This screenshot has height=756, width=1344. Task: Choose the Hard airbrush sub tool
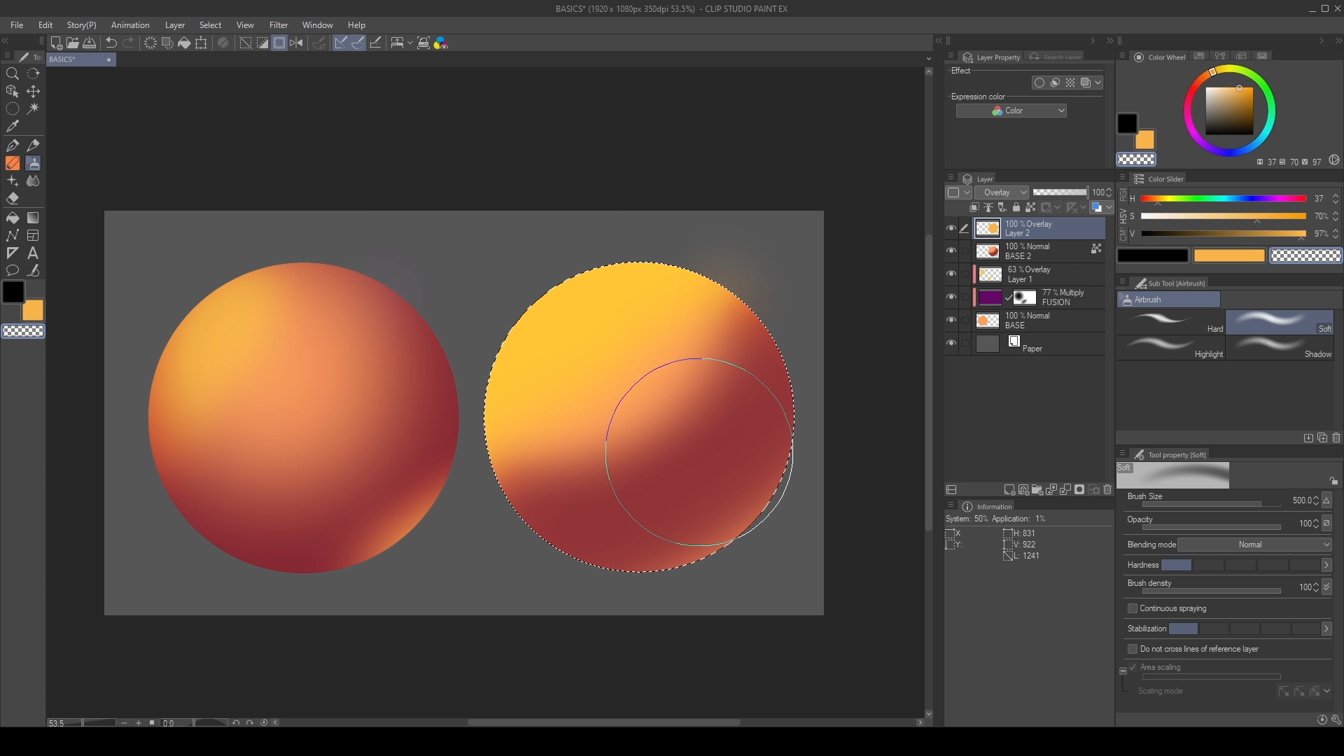[x=1170, y=322]
